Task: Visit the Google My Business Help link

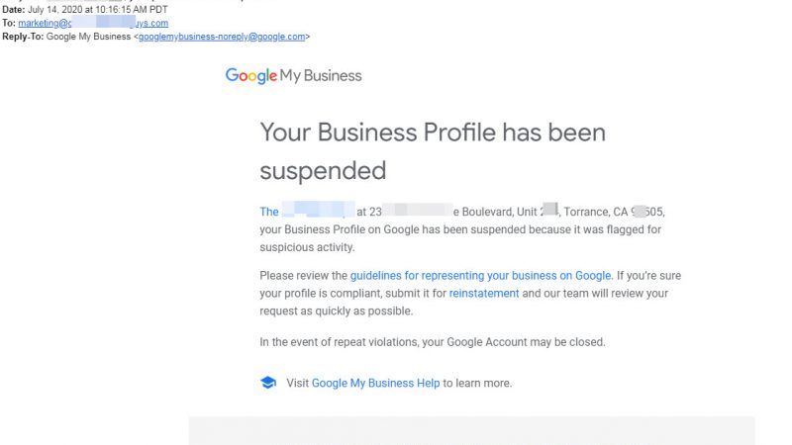Action: click(375, 383)
